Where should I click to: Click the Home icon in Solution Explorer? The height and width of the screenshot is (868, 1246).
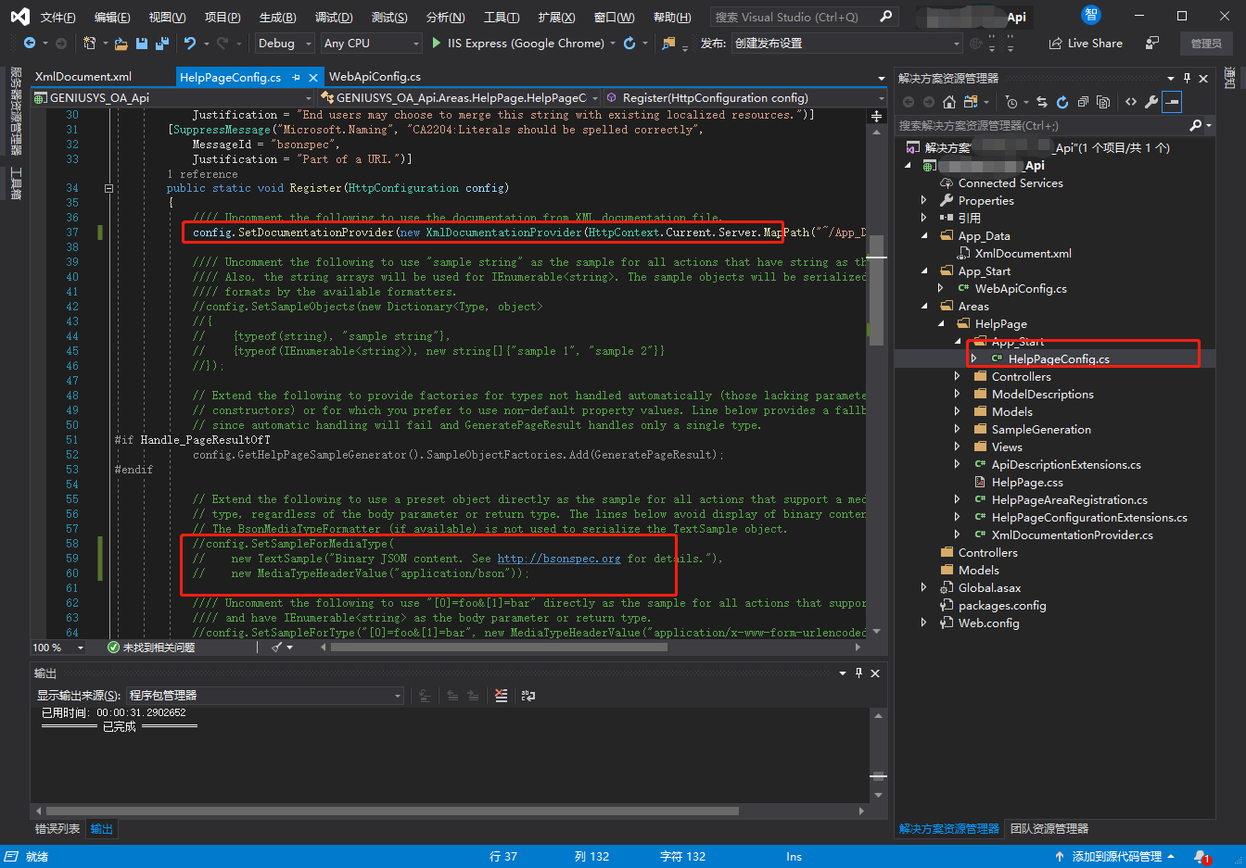coord(948,102)
